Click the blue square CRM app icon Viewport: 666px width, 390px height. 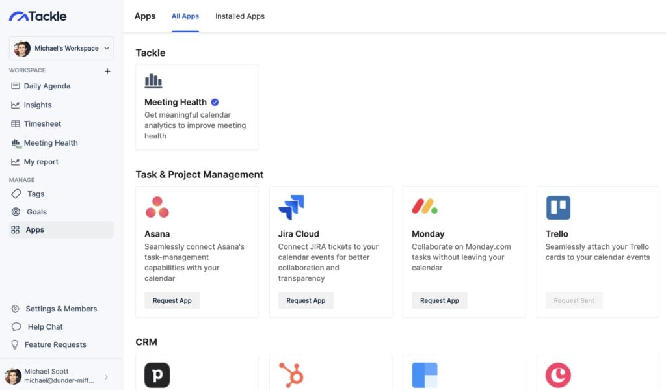[425, 375]
